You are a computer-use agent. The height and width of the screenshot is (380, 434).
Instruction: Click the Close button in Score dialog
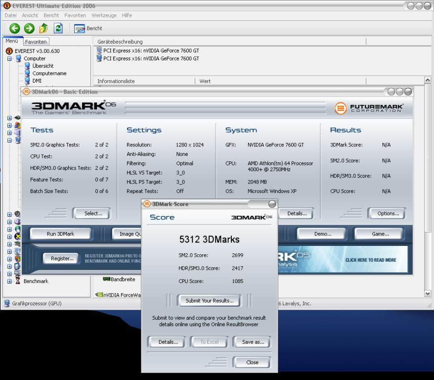tap(252, 362)
